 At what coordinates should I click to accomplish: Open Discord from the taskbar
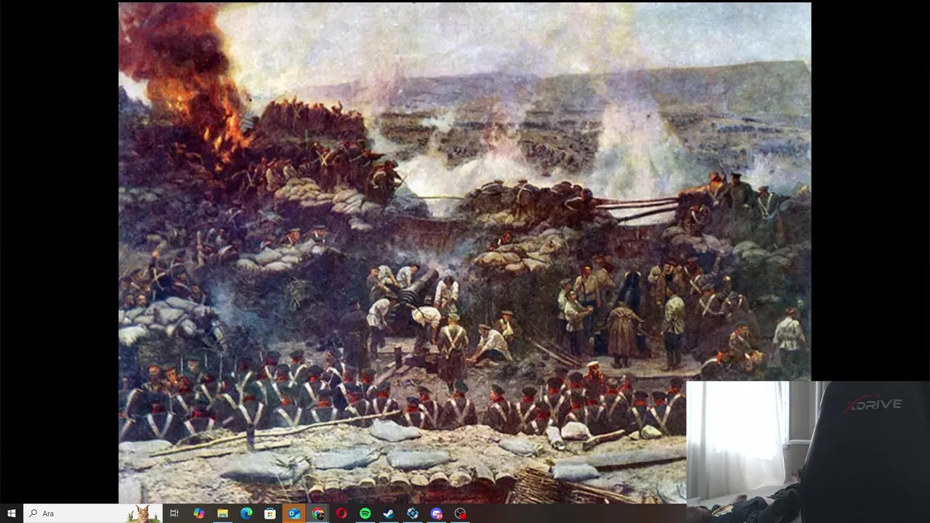[437, 514]
